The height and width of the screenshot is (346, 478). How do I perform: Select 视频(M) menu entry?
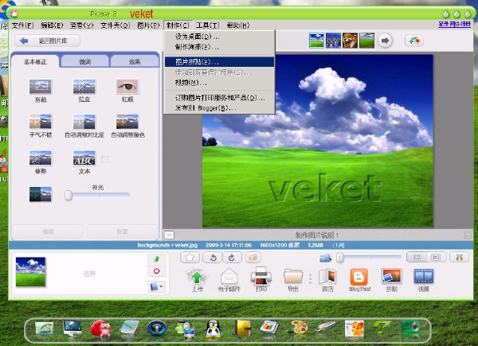click(x=219, y=83)
